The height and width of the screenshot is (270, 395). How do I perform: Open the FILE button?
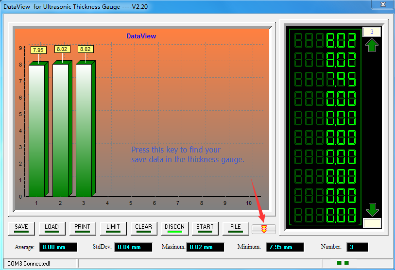[x=236, y=228]
